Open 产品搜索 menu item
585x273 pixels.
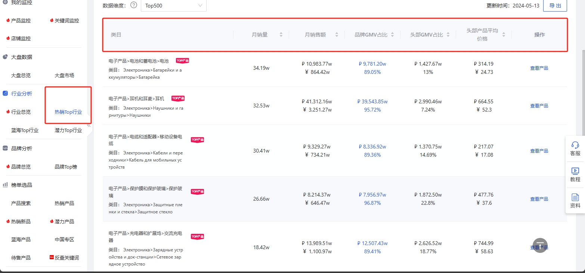coord(21,203)
